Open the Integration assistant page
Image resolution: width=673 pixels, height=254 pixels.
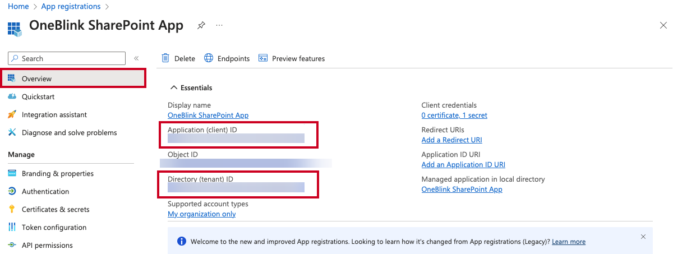click(x=54, y=114)
